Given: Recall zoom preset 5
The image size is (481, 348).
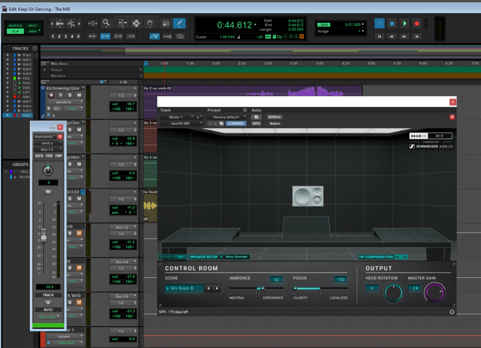Looking at the screenshot, I should [x=78, y=37].
